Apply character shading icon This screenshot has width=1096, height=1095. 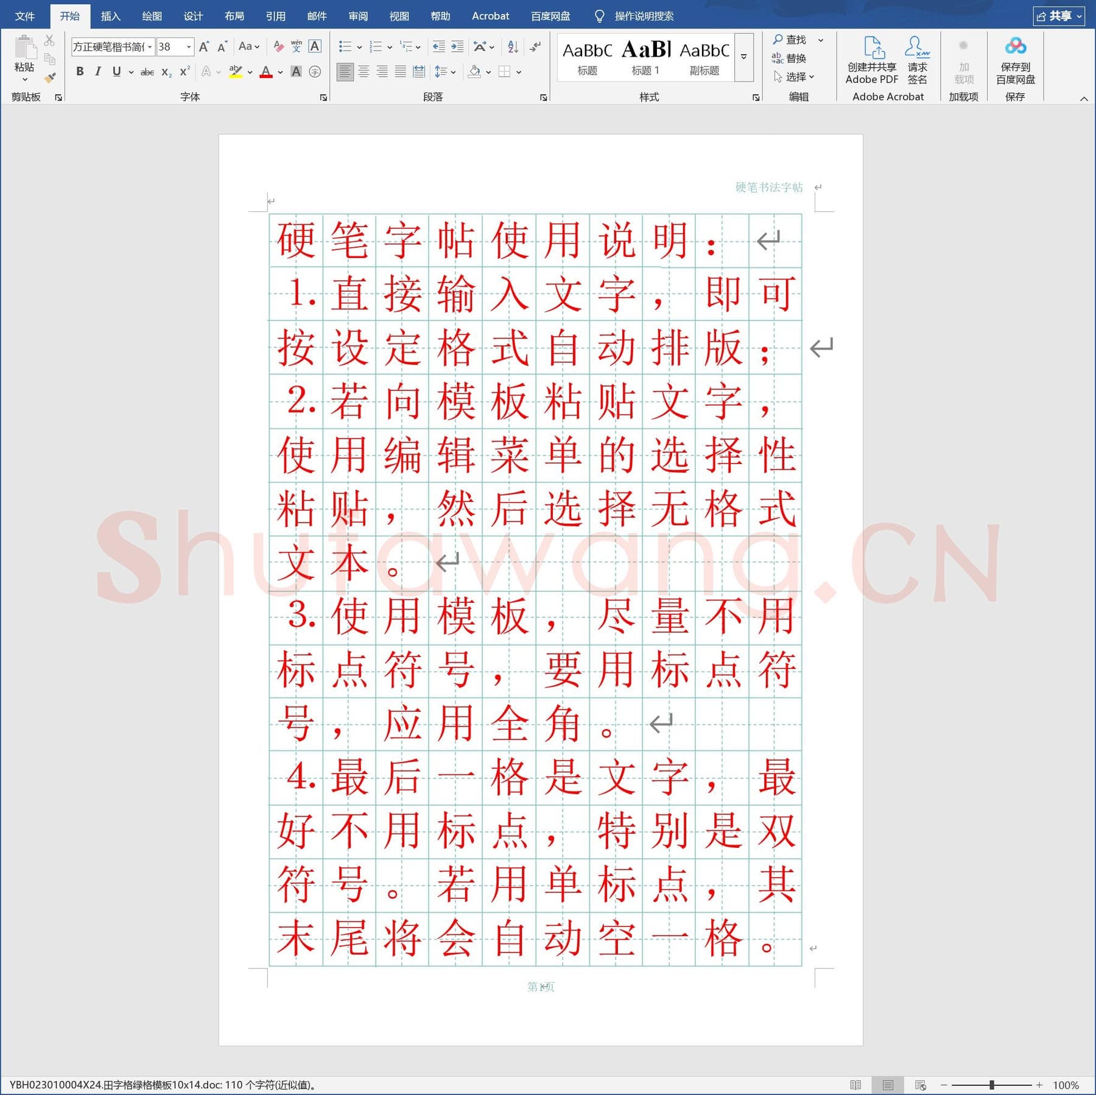pos(297,72)
